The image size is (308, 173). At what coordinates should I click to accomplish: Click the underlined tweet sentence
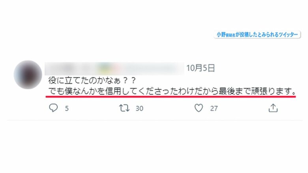click(x=172, y=91)
